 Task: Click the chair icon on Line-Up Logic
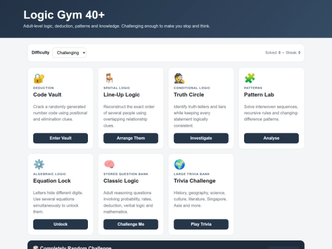(x=109, y=78)
